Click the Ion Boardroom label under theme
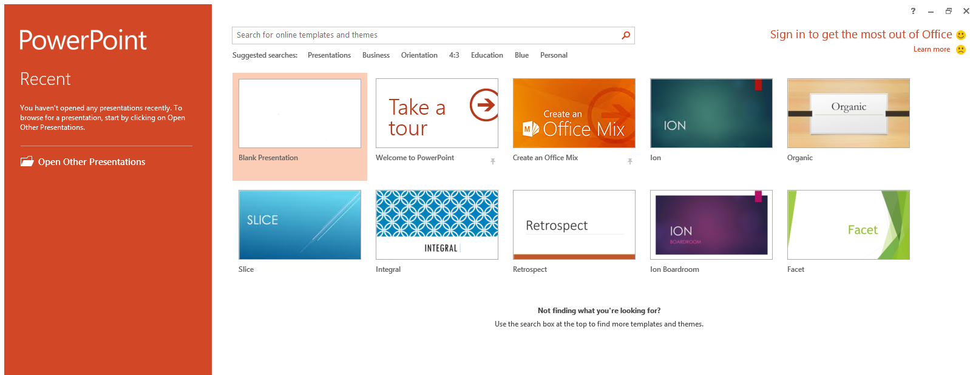The image size is (970, 375). coord(674,269)
